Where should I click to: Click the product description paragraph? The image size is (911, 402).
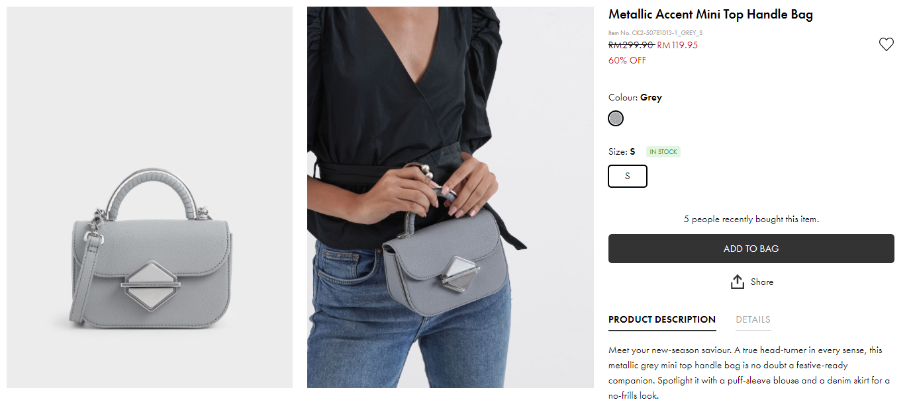(x=749, y=373)
